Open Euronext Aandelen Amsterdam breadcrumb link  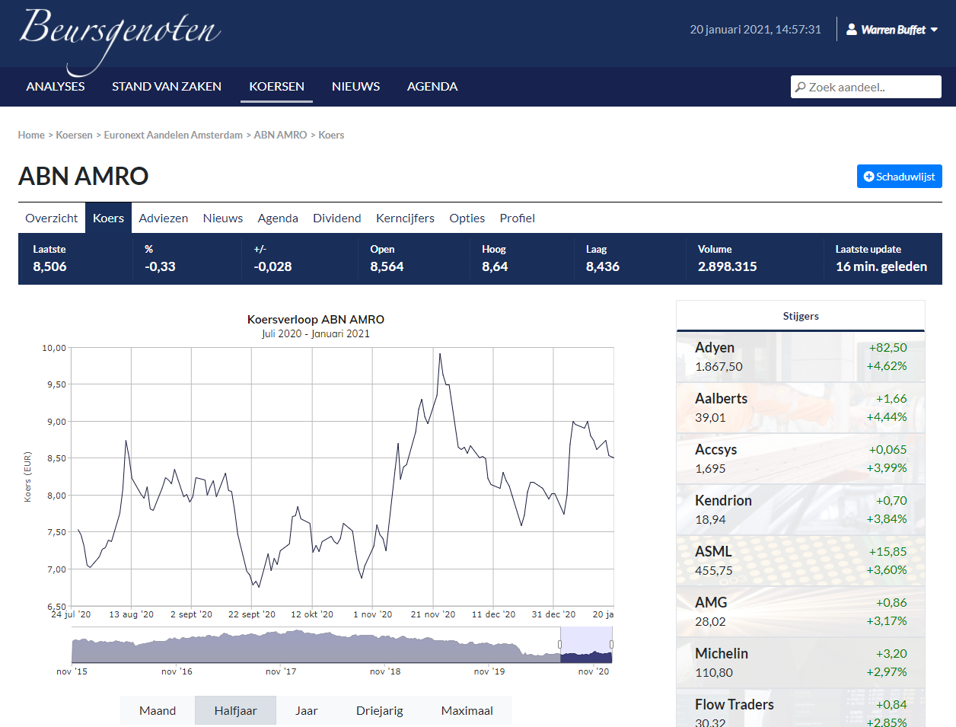(173, 136)
